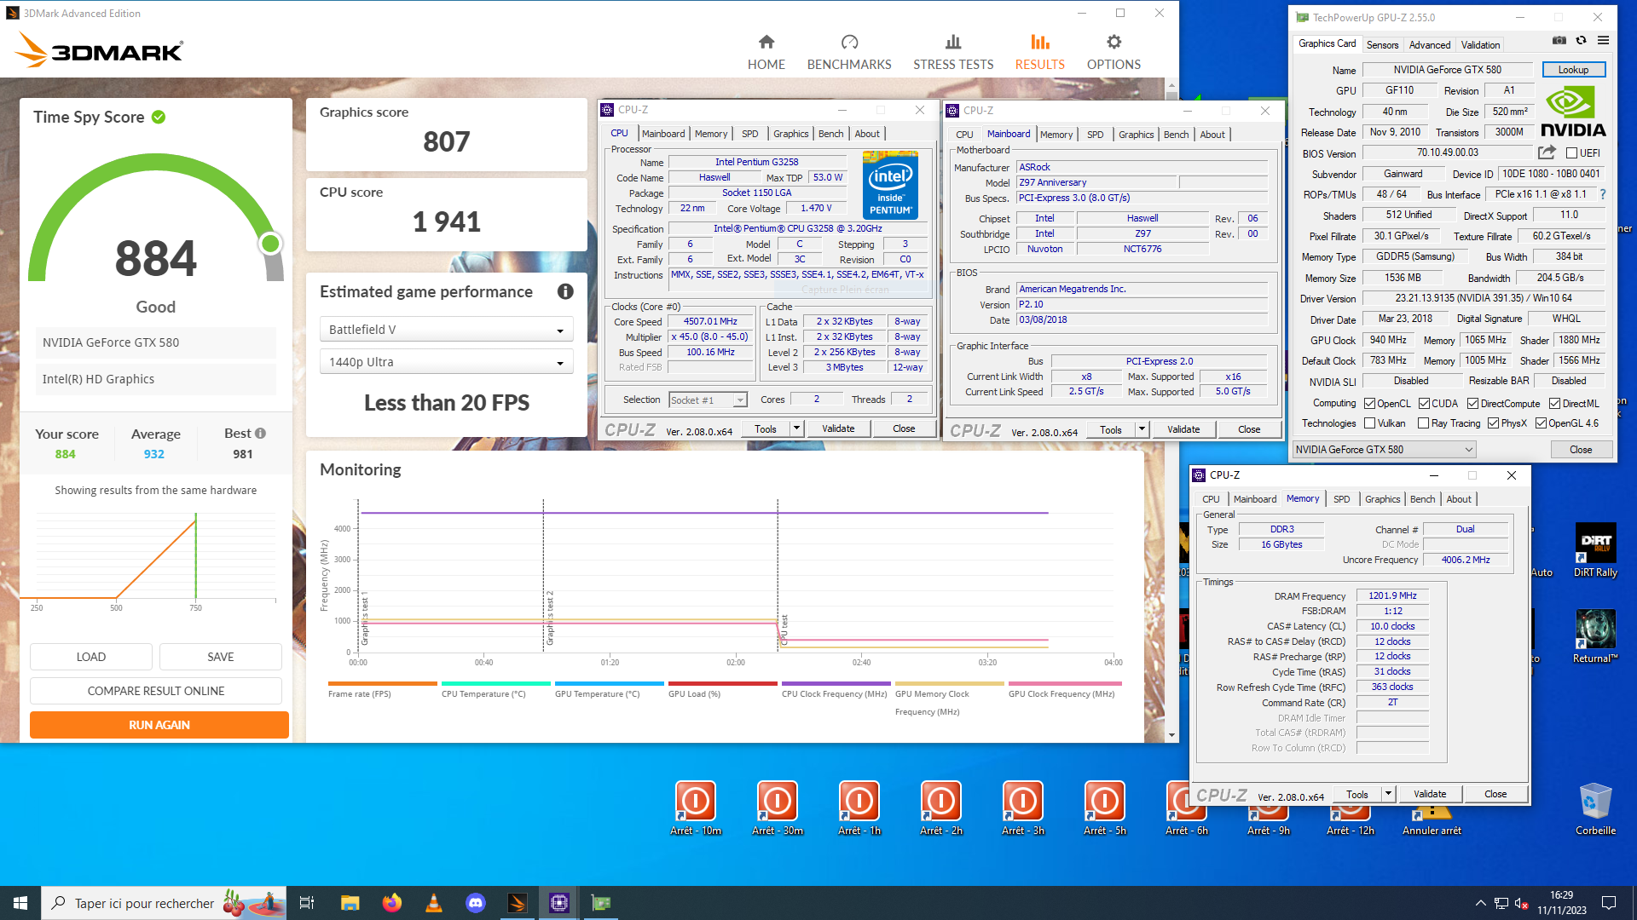Open the Tools dropdown arrow in CPU-Z Mainboard window
This screenshot has width=1637, height=920.
point(1142,429)
